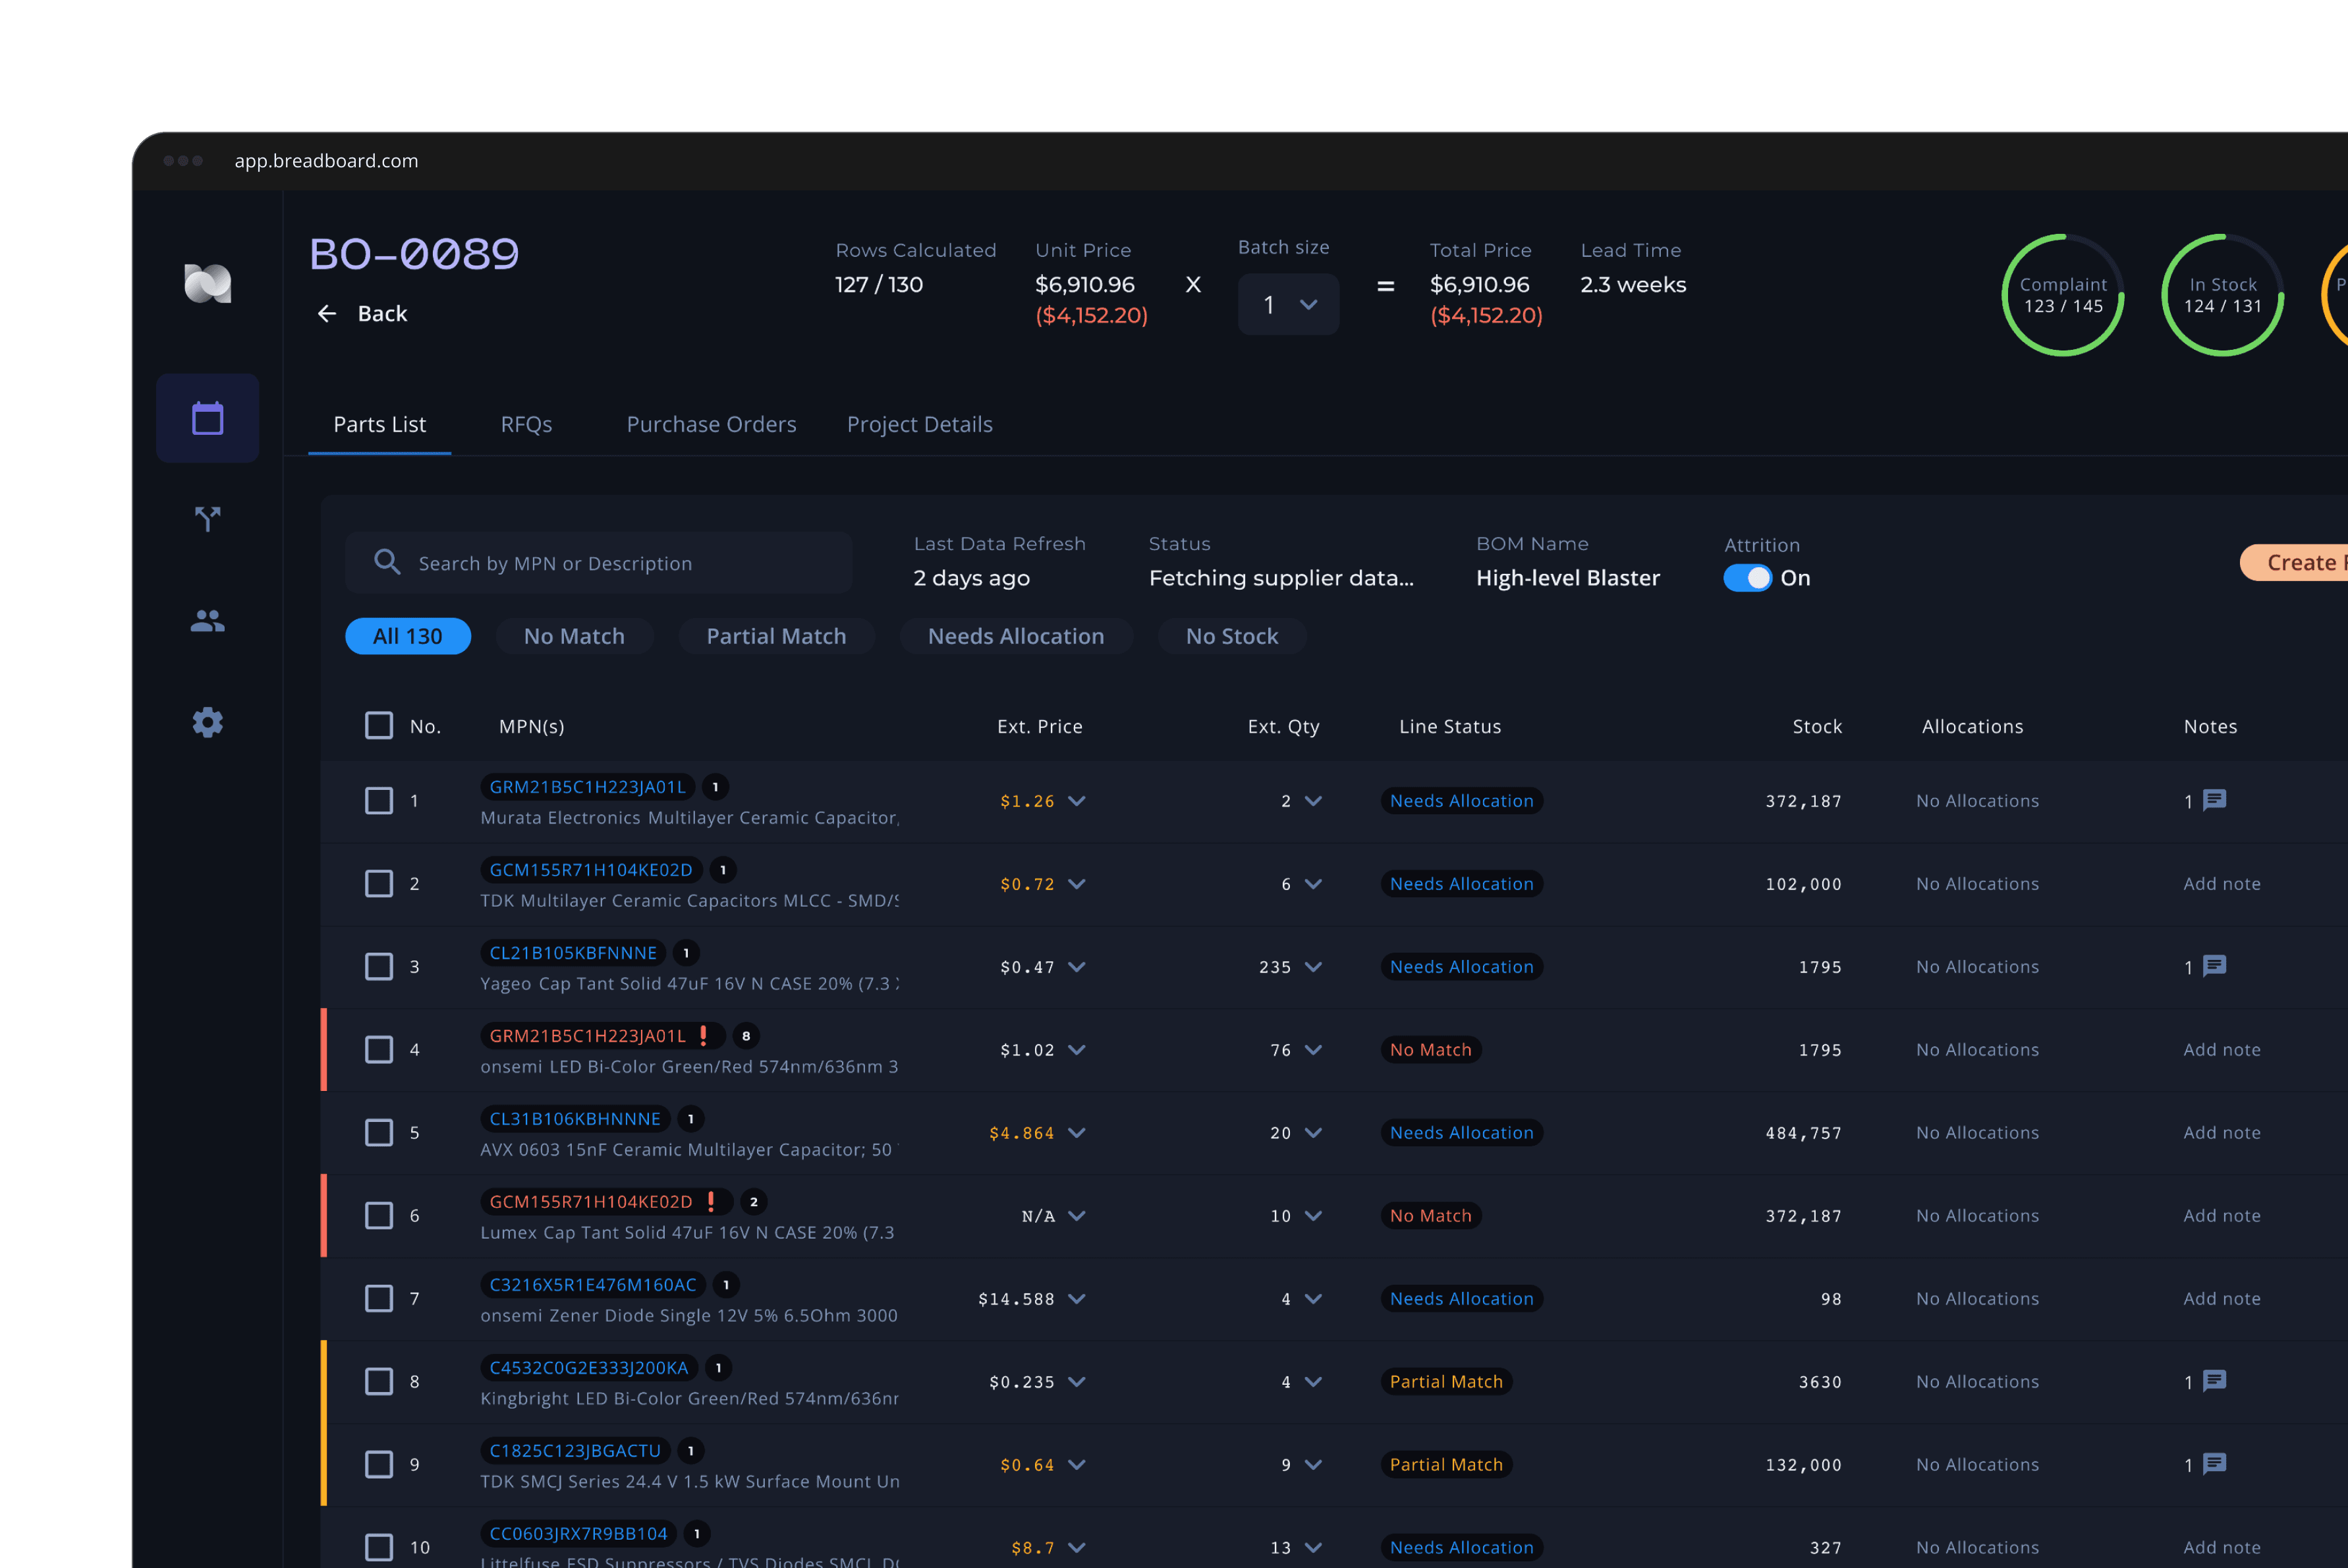
Task: Switch to the Purchase Orders tab
Action: click(711, 424)
